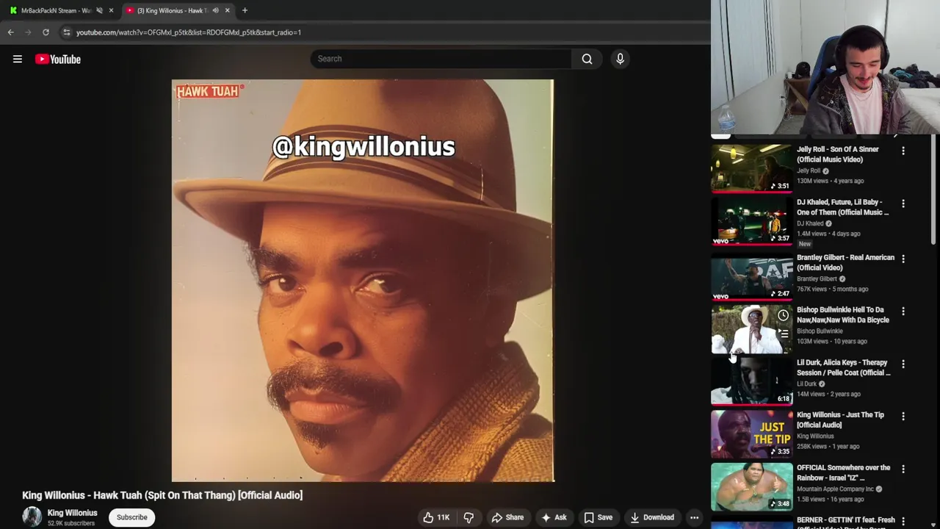Start voice search with microphone icon

coord(620,59)
